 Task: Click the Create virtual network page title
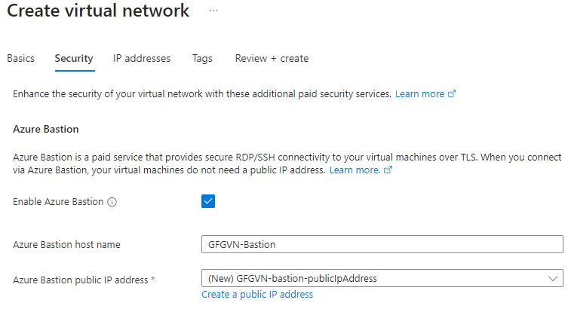[98, 11]
